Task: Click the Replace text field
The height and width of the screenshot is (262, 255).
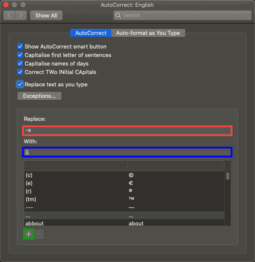Action: (x=127, y=131)
